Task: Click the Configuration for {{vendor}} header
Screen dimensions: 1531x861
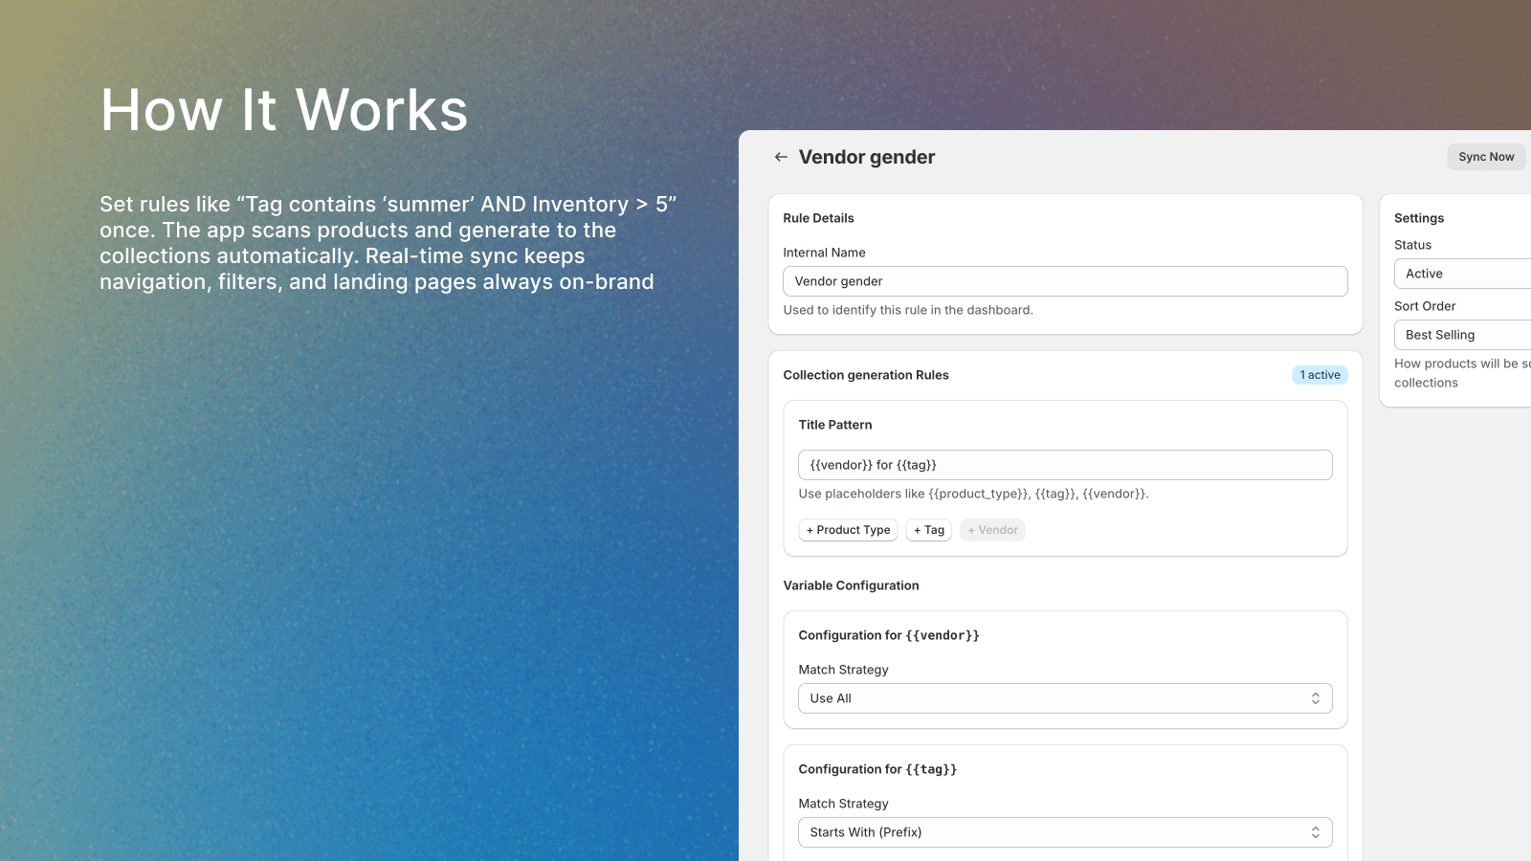Action: [888, 634]
